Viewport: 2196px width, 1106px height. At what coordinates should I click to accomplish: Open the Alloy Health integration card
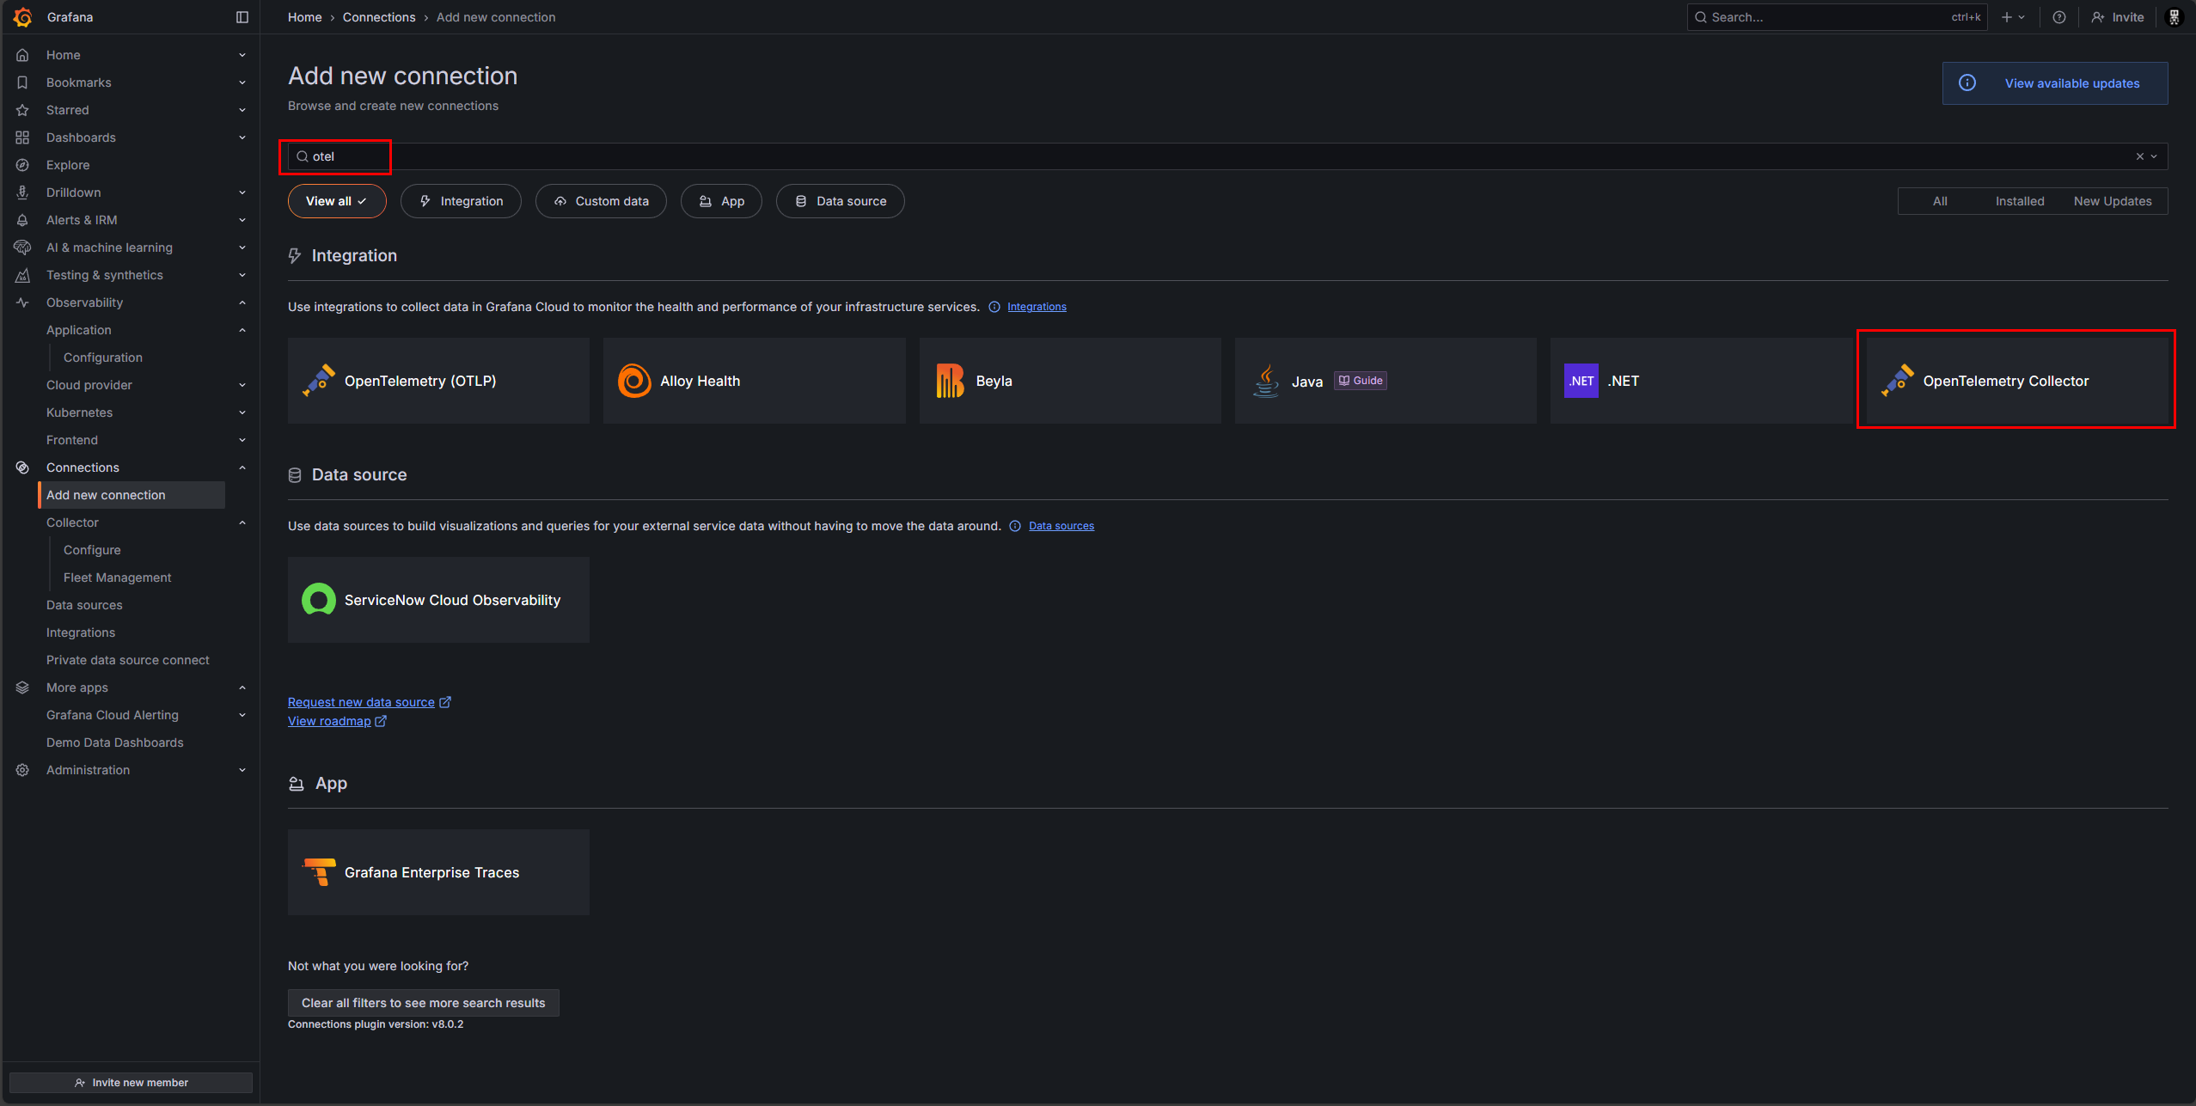click(x=754, y=381)
